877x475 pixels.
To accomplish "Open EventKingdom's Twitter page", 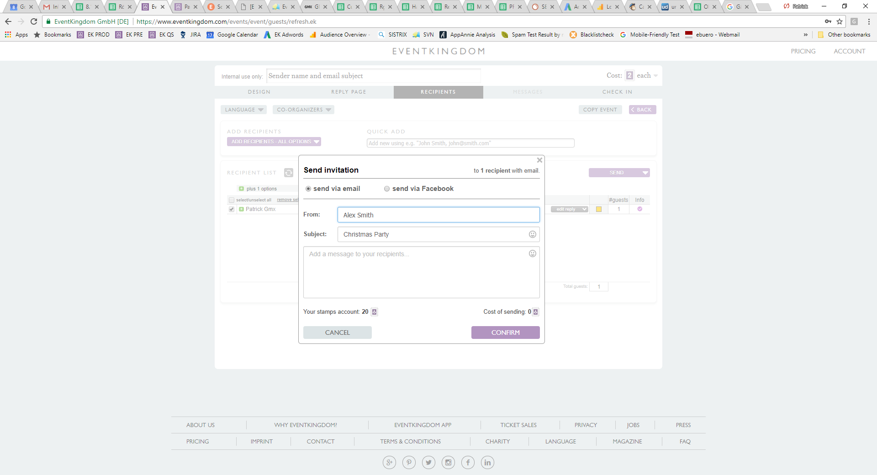I will coord(428,463).
